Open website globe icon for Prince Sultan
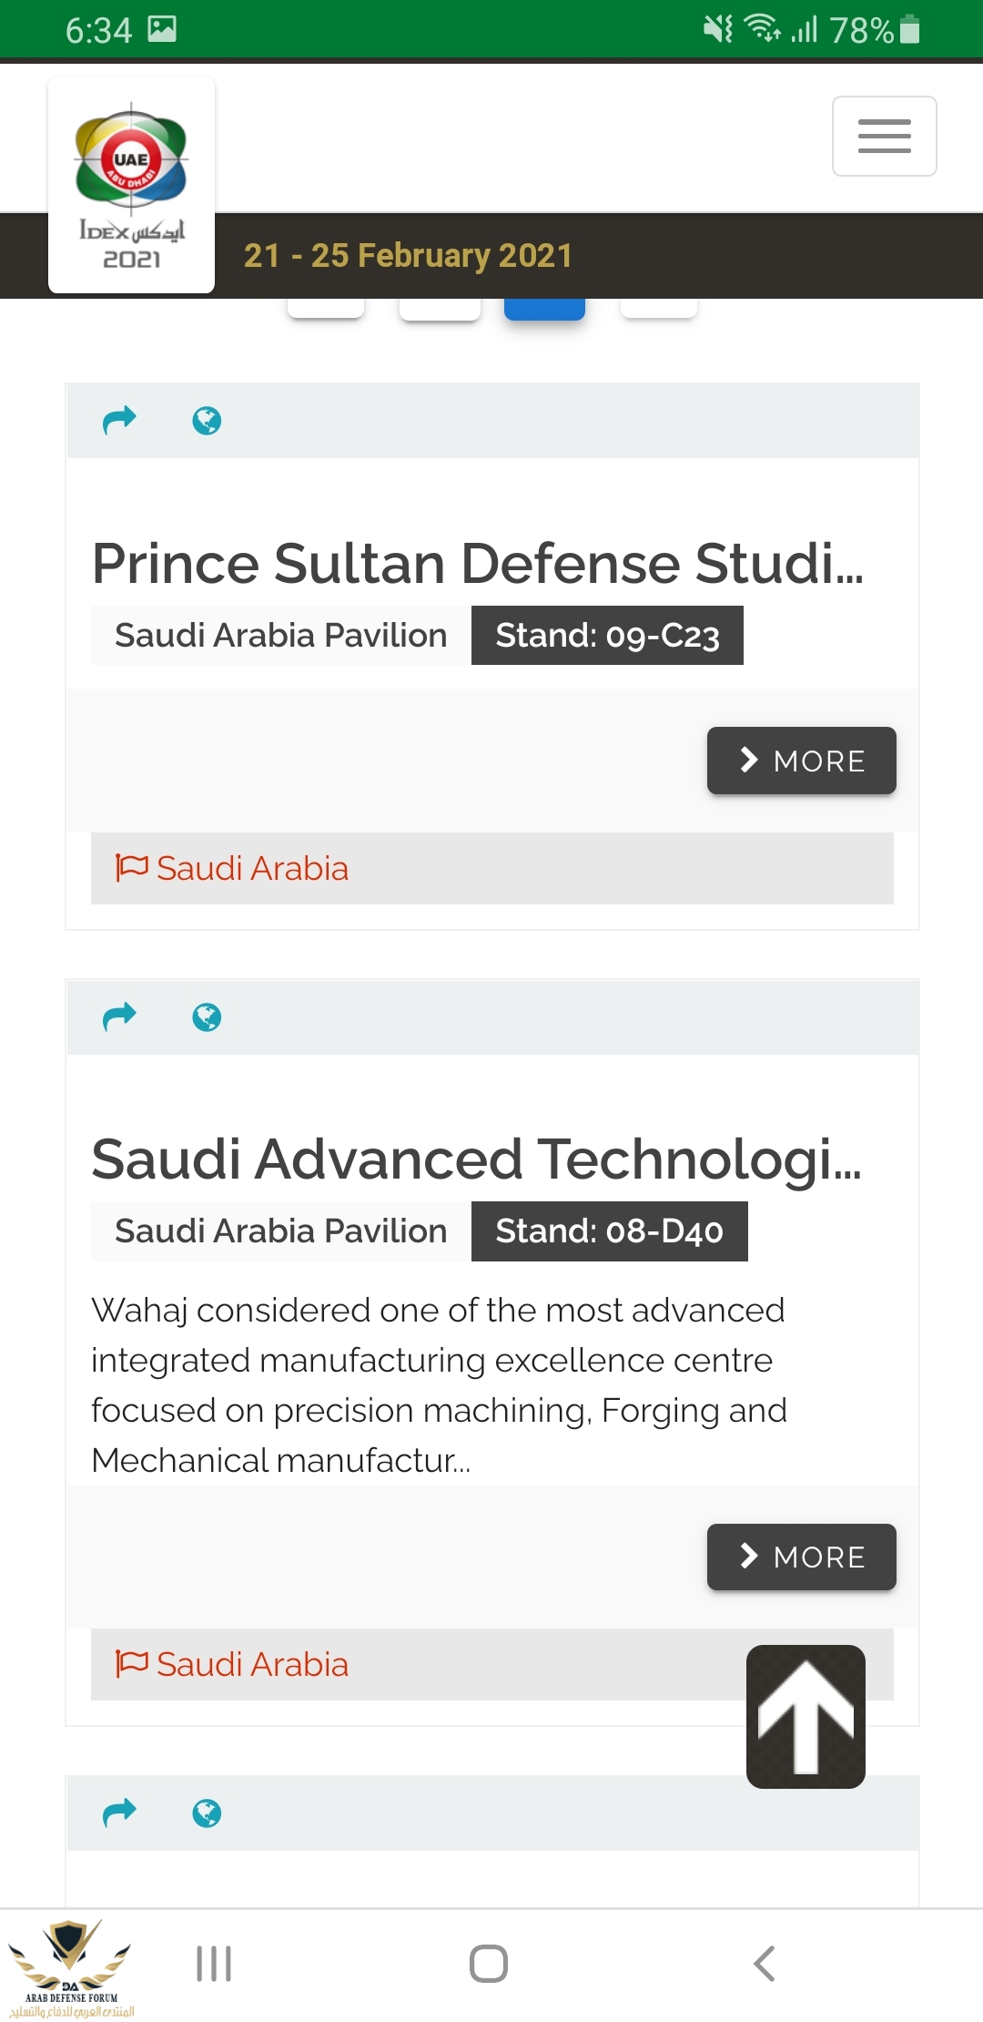The width and height of the screenshot is (983, 2022). tap(207, 421)
